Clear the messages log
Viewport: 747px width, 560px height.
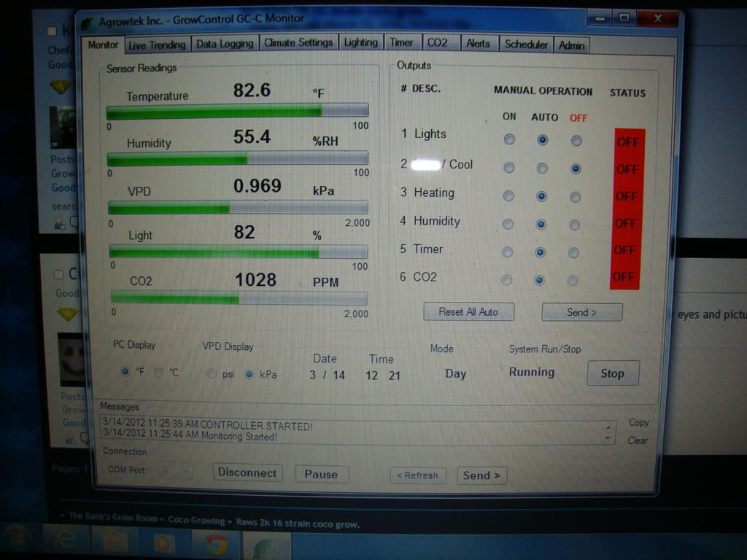(x=638, y=440)
